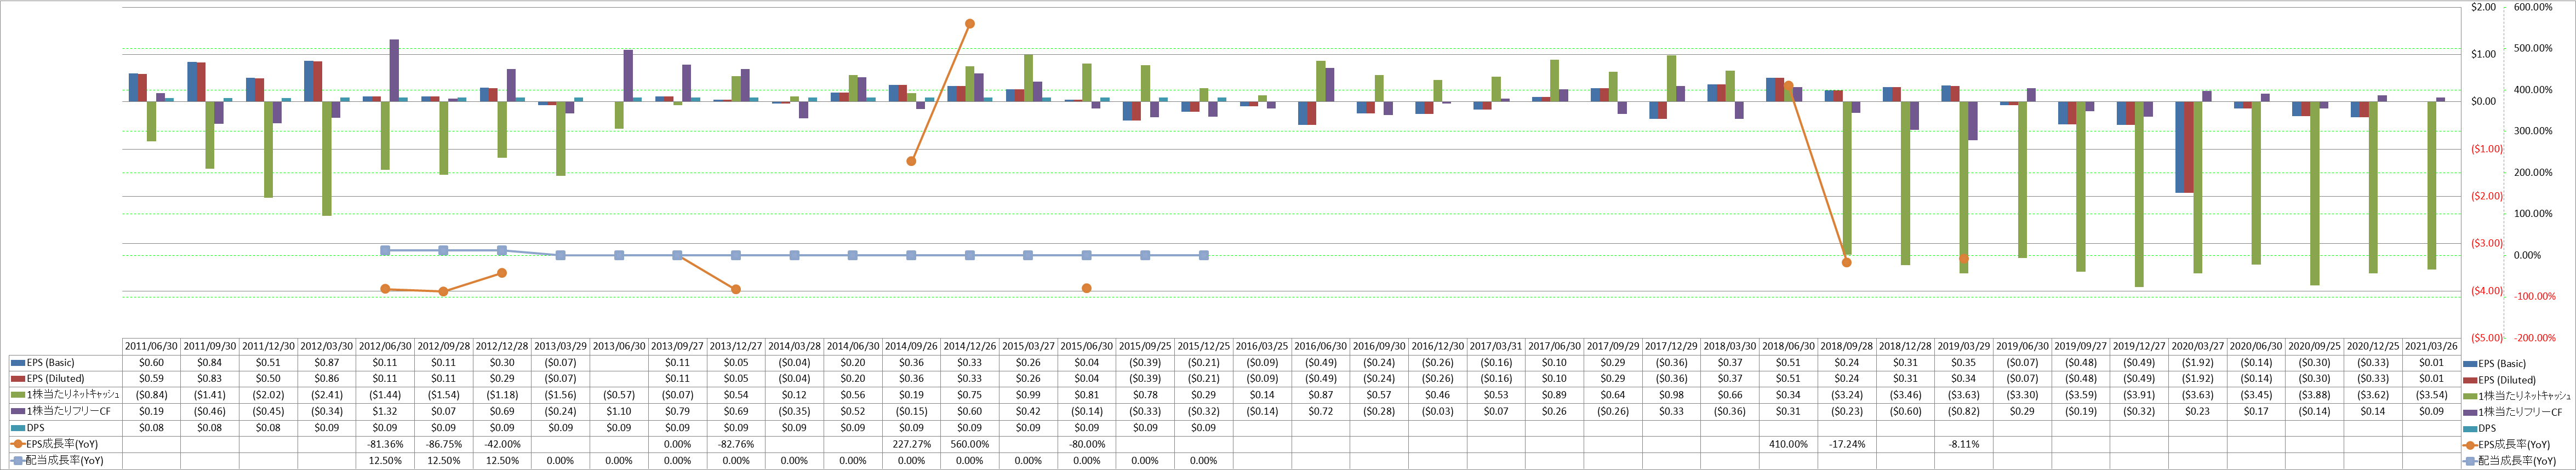This screenshot has width=2576, height=470.
Task: Click the EPS成長率(YoY) row header in the data table
Action: point(66,444)
